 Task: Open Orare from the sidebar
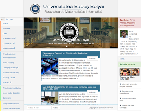5,34
